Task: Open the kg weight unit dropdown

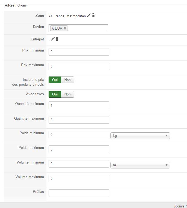Action: pyautogui.click(x=140, y=136)
